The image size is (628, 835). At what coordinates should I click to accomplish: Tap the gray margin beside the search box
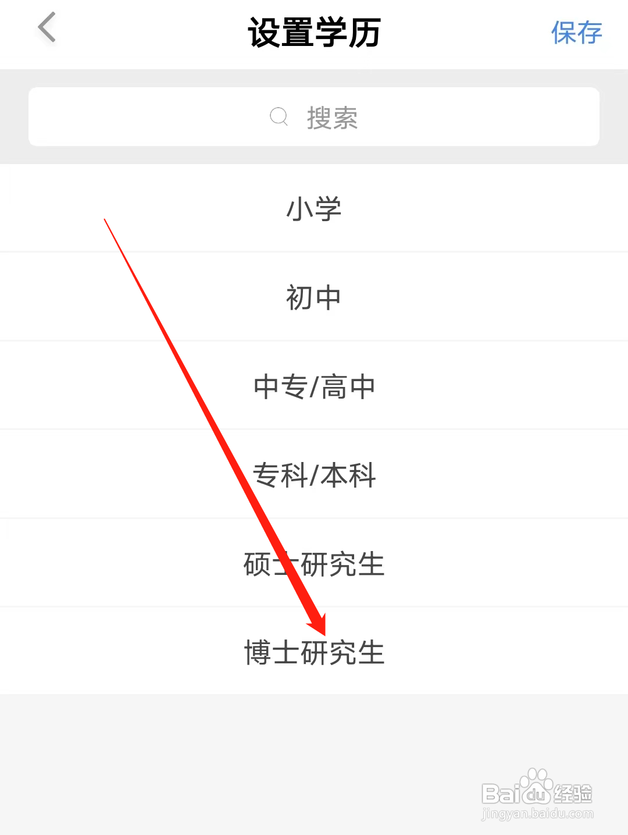[x=14, y=116]
